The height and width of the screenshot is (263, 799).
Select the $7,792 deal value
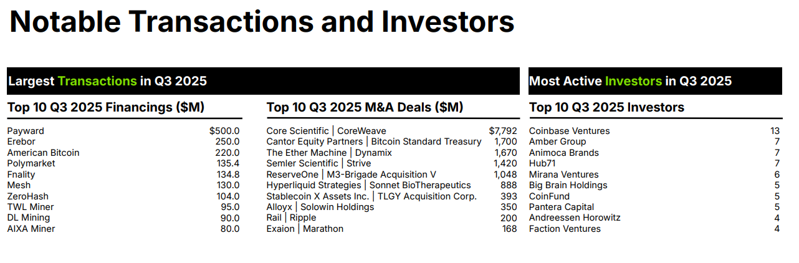pyautogui.click(x=503, y=131)
